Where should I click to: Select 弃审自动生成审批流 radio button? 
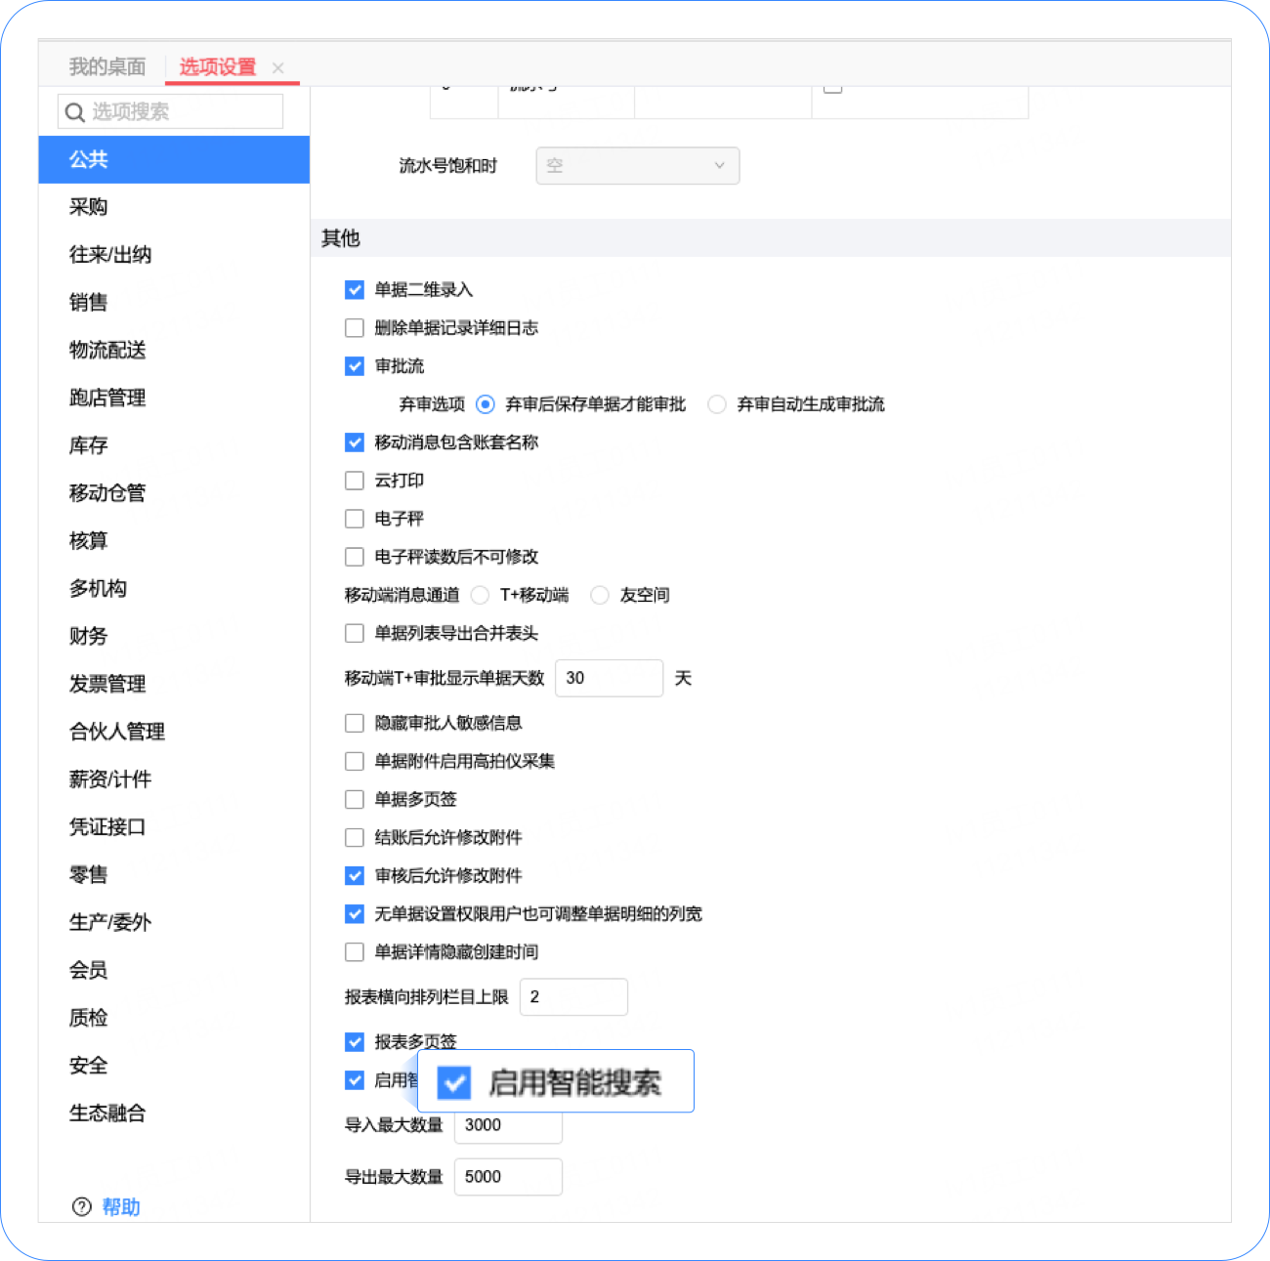tap(717, 404)
